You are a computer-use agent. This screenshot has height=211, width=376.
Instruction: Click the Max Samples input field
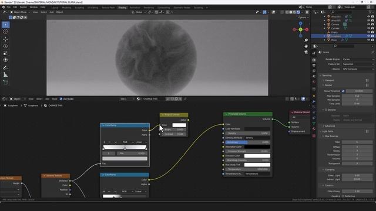[x=357, y=96]
